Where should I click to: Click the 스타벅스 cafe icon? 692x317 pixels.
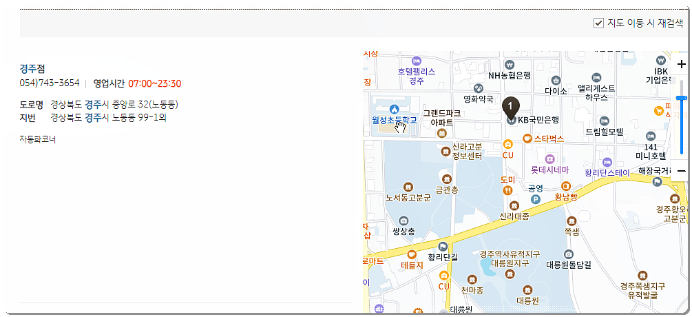click(527, 139)
